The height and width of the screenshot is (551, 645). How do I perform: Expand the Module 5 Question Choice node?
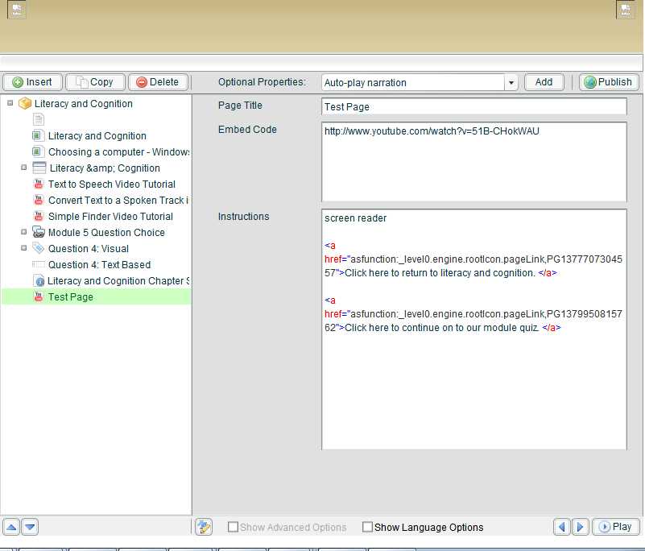pyautogui.click(x=23, y=232)
